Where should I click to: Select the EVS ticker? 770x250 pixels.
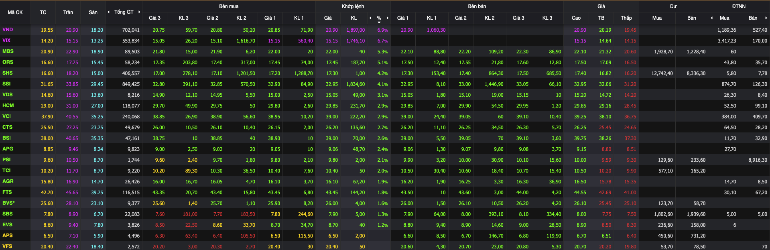click(8, 225)
